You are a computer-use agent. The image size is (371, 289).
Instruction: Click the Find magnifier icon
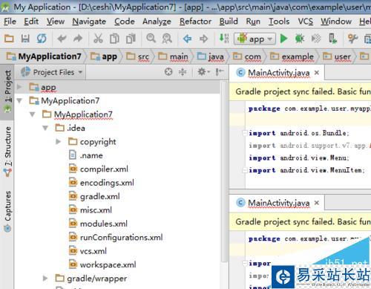pos(151,39)
